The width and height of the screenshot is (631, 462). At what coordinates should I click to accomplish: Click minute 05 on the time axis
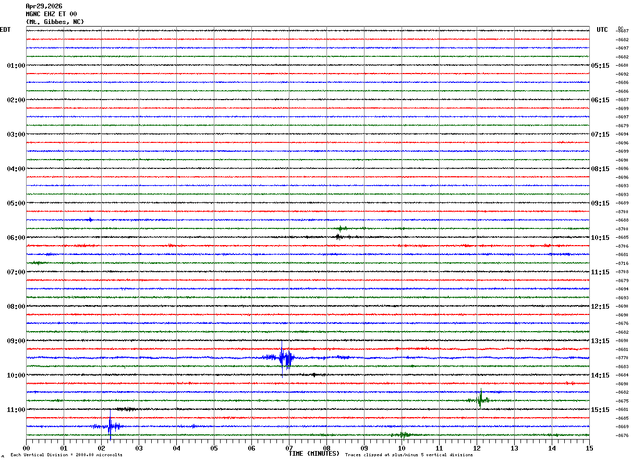tap(214, 448)
